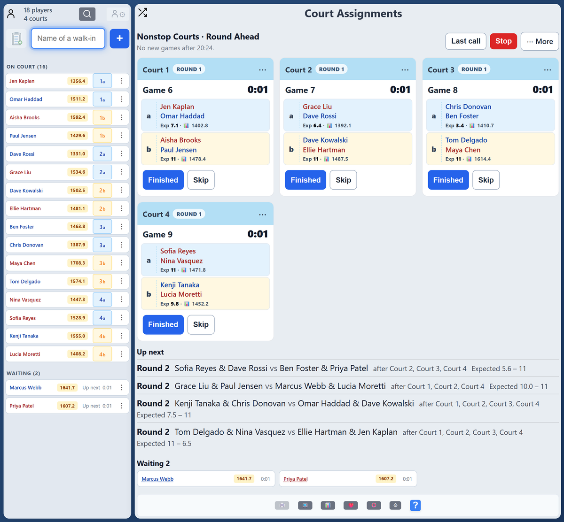
Task: Open the kebab menu for Grace Liu
Action: coord(122,172)
